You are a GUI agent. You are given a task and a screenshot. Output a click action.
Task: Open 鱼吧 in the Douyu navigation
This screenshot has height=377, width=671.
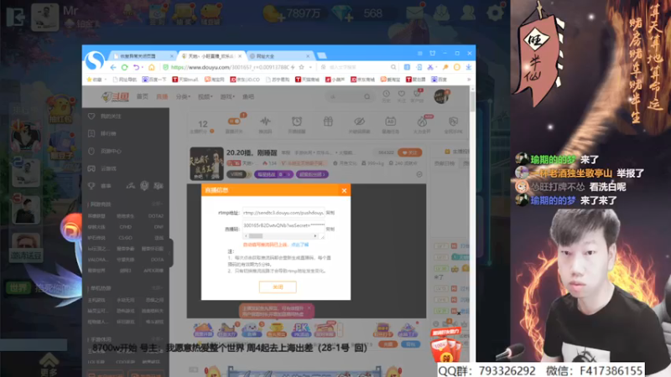(x=248, y=97)
